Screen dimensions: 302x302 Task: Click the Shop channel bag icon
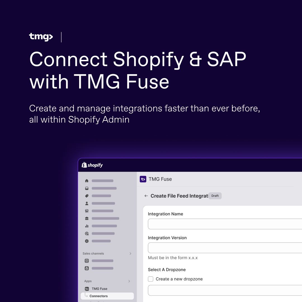click(x=87, y=268)
